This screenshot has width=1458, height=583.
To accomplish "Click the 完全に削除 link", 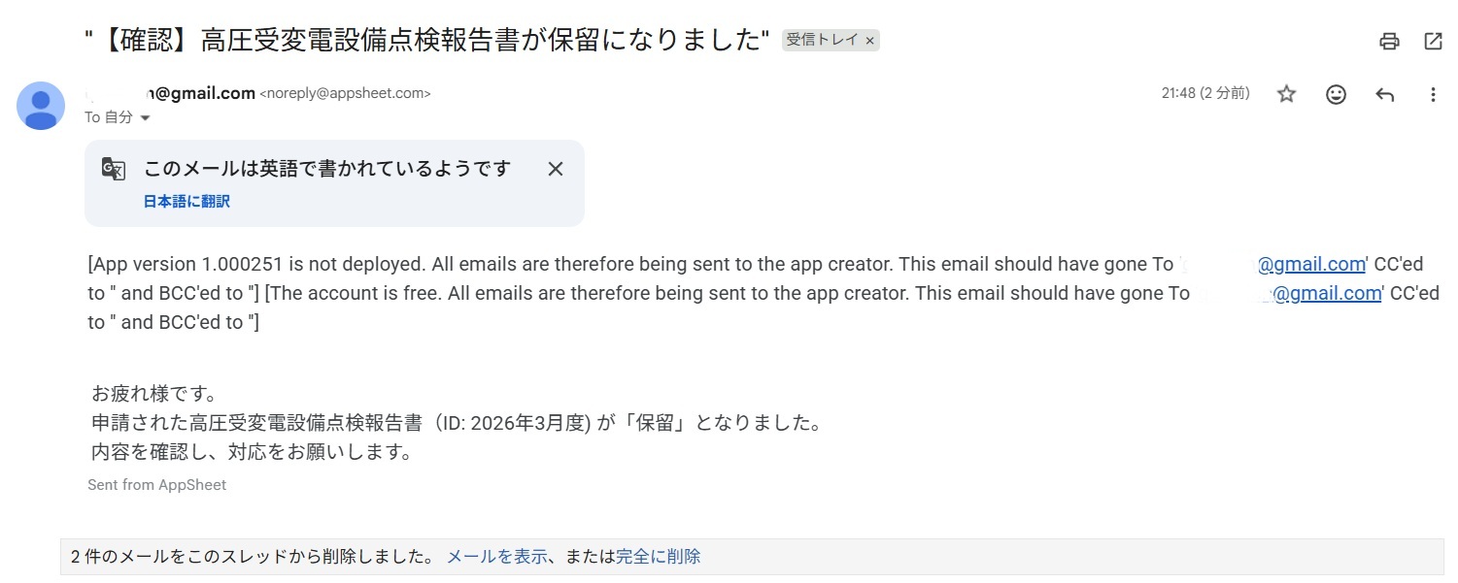I will (x=658, y=557).
